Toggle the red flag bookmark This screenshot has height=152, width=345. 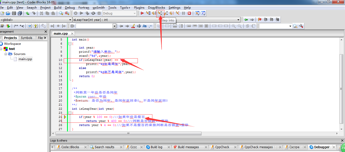pyautogui.click(x=260, y=20)
